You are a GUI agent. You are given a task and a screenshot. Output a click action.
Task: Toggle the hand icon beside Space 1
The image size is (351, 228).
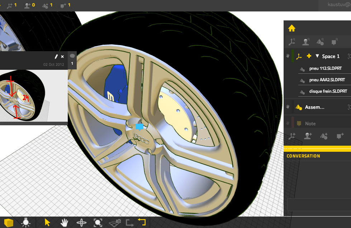tap(288, 56)
